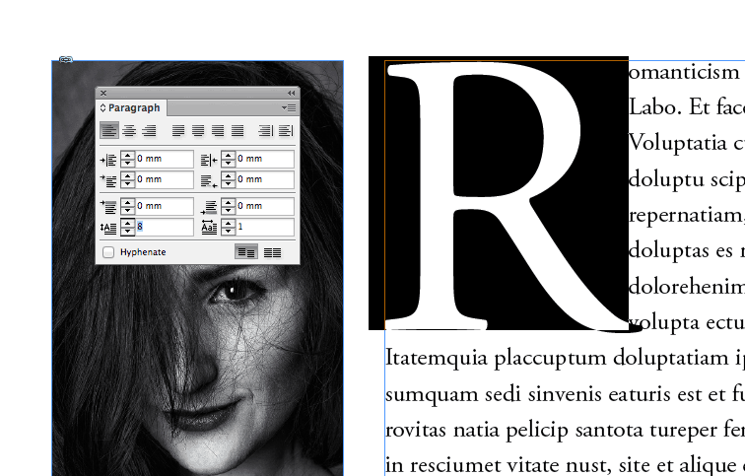Choose Justify with last line aligned right
The height and width of the screenshot is (476, 745).
pos(218,130)
